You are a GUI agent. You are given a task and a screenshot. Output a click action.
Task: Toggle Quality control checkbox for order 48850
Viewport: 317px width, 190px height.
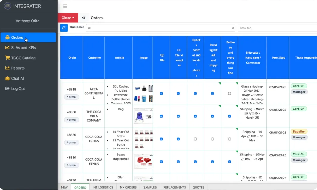click(x=195, y=139)
